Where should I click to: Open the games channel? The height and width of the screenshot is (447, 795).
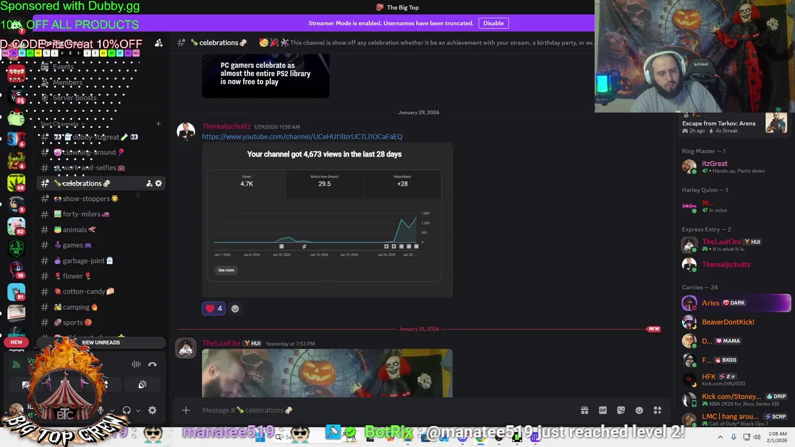[x=102, y=245]
